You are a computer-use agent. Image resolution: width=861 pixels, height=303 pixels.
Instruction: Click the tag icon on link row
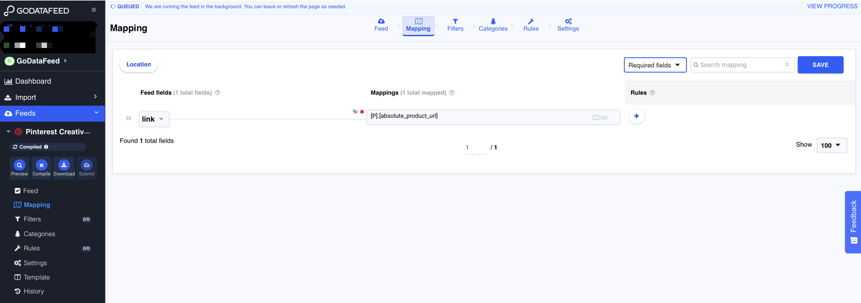pos(355,112)
